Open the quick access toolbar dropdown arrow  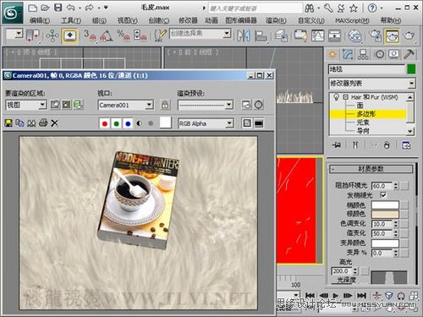coord(106,8)
